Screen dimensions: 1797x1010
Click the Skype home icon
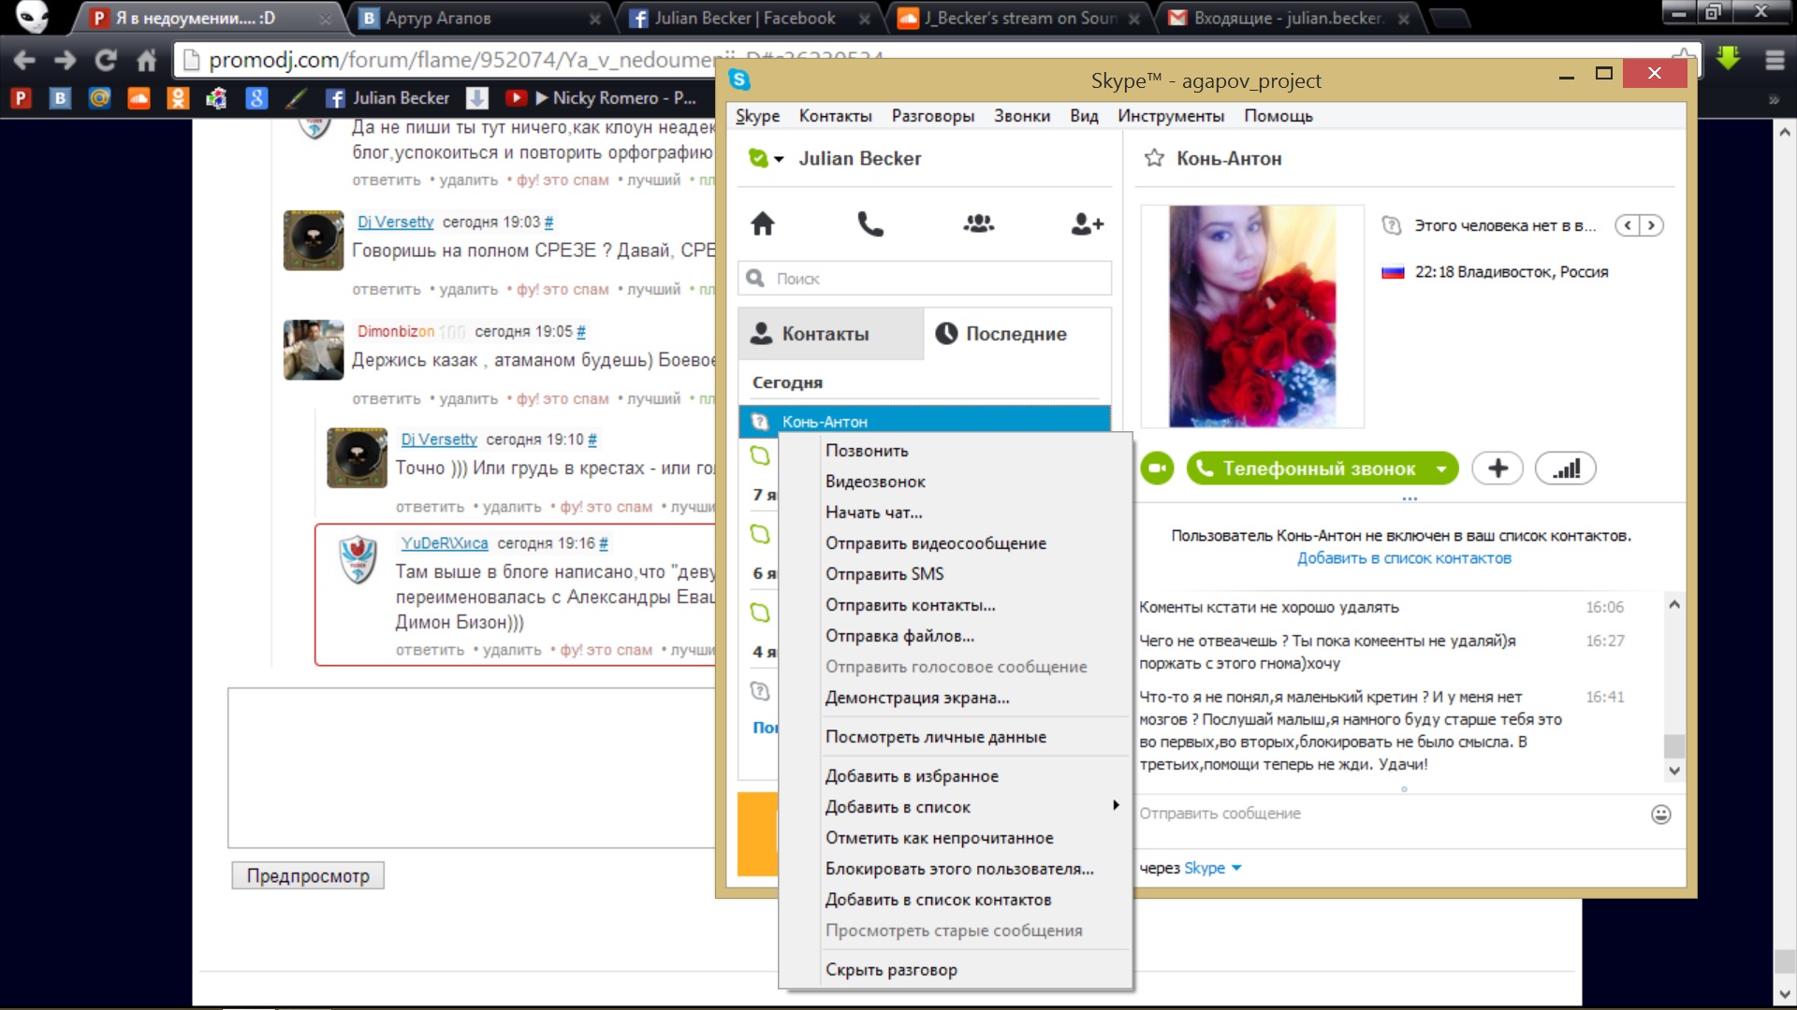click(763, 224)
